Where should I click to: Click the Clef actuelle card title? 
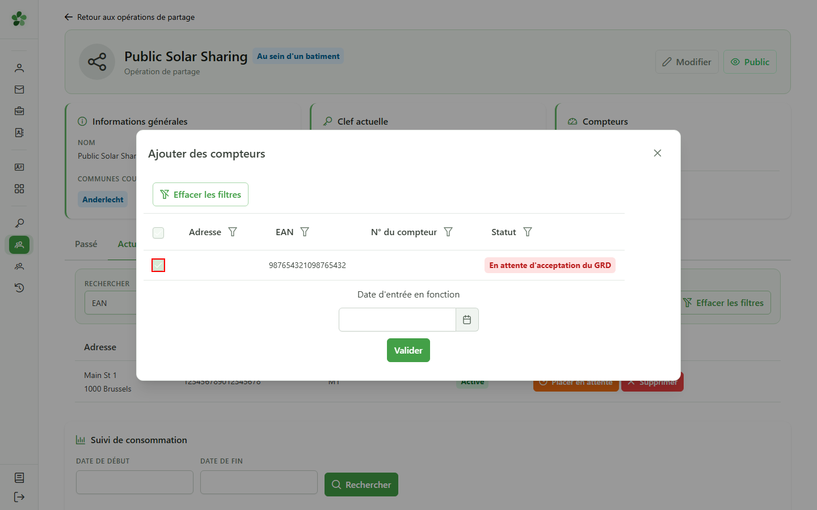(363, 121)
